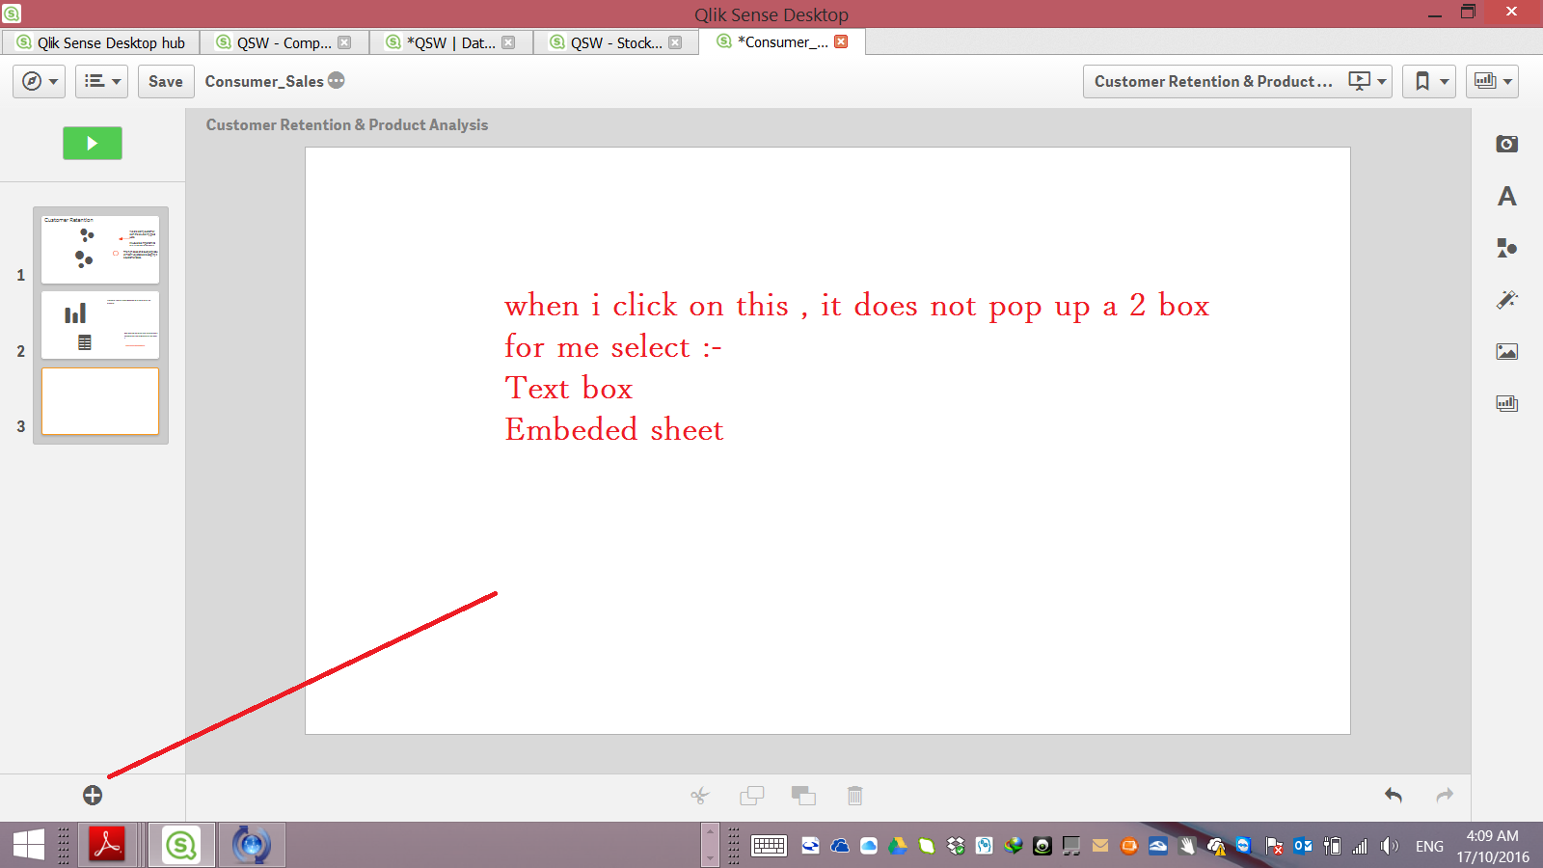The width and height of the screenshot is (1543, 868).
Task: Select the Text objects tool
Action: pos(1506,197)
